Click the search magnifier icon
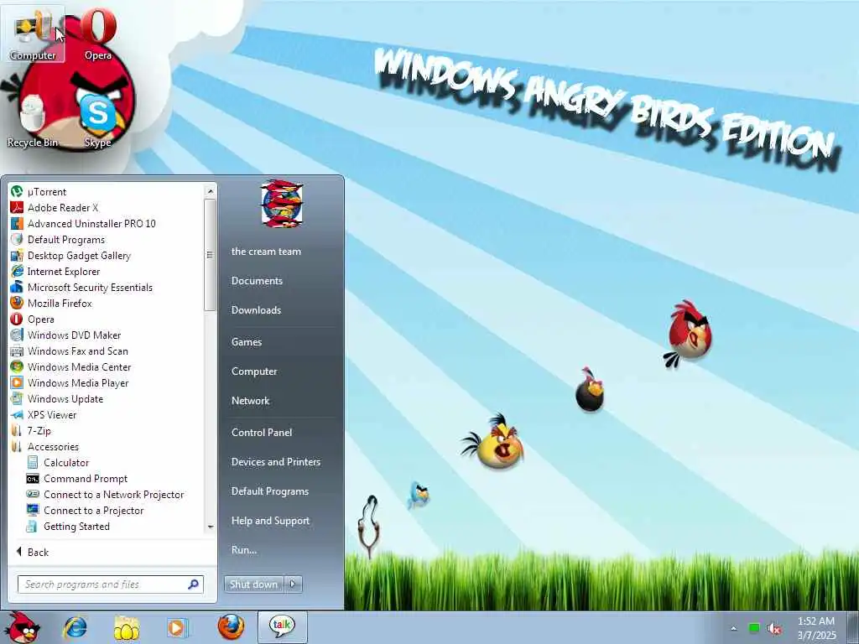Image resolution: width=859 pixels, height=644 pixels. coord(194,584)
